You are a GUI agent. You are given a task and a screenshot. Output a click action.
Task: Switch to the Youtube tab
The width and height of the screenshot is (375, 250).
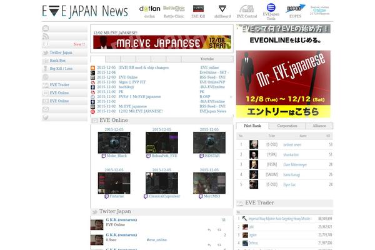point(207,59)
